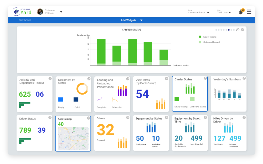Open Yesterday's Numbers widget arrow icon

click(244, 78)
